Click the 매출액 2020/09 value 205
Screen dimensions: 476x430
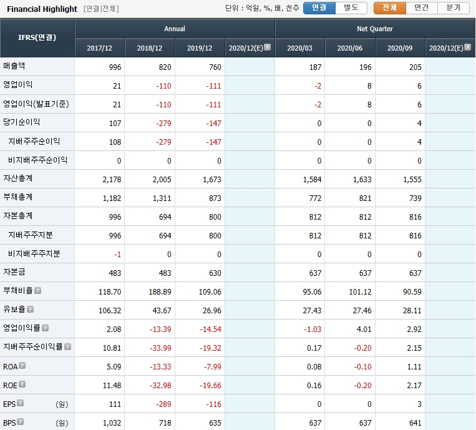415,67
